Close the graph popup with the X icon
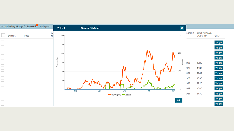 [x=182, y=28]
